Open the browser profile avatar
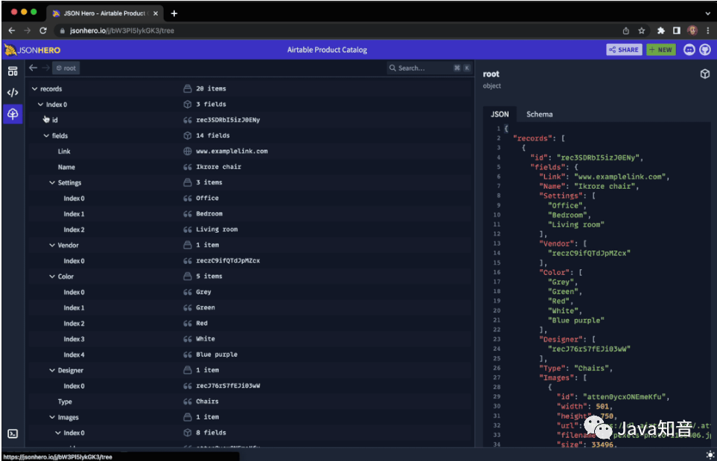This screenshot has width=717, height=461. 692,30
